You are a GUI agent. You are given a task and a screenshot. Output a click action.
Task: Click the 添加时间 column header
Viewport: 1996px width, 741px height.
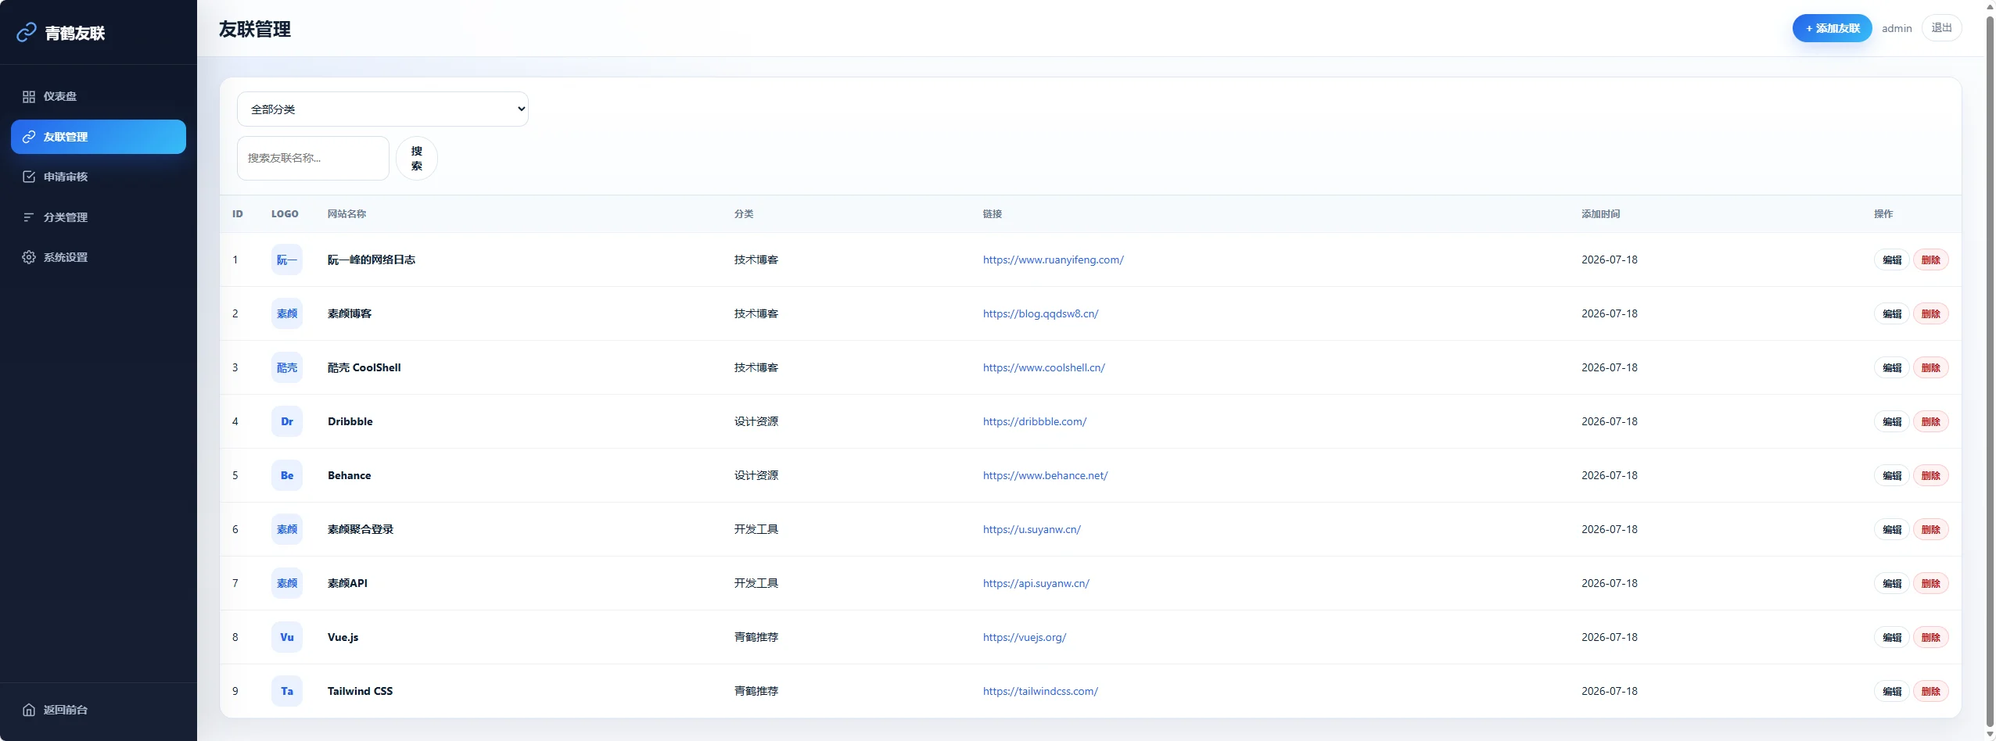coord(1600,214)
